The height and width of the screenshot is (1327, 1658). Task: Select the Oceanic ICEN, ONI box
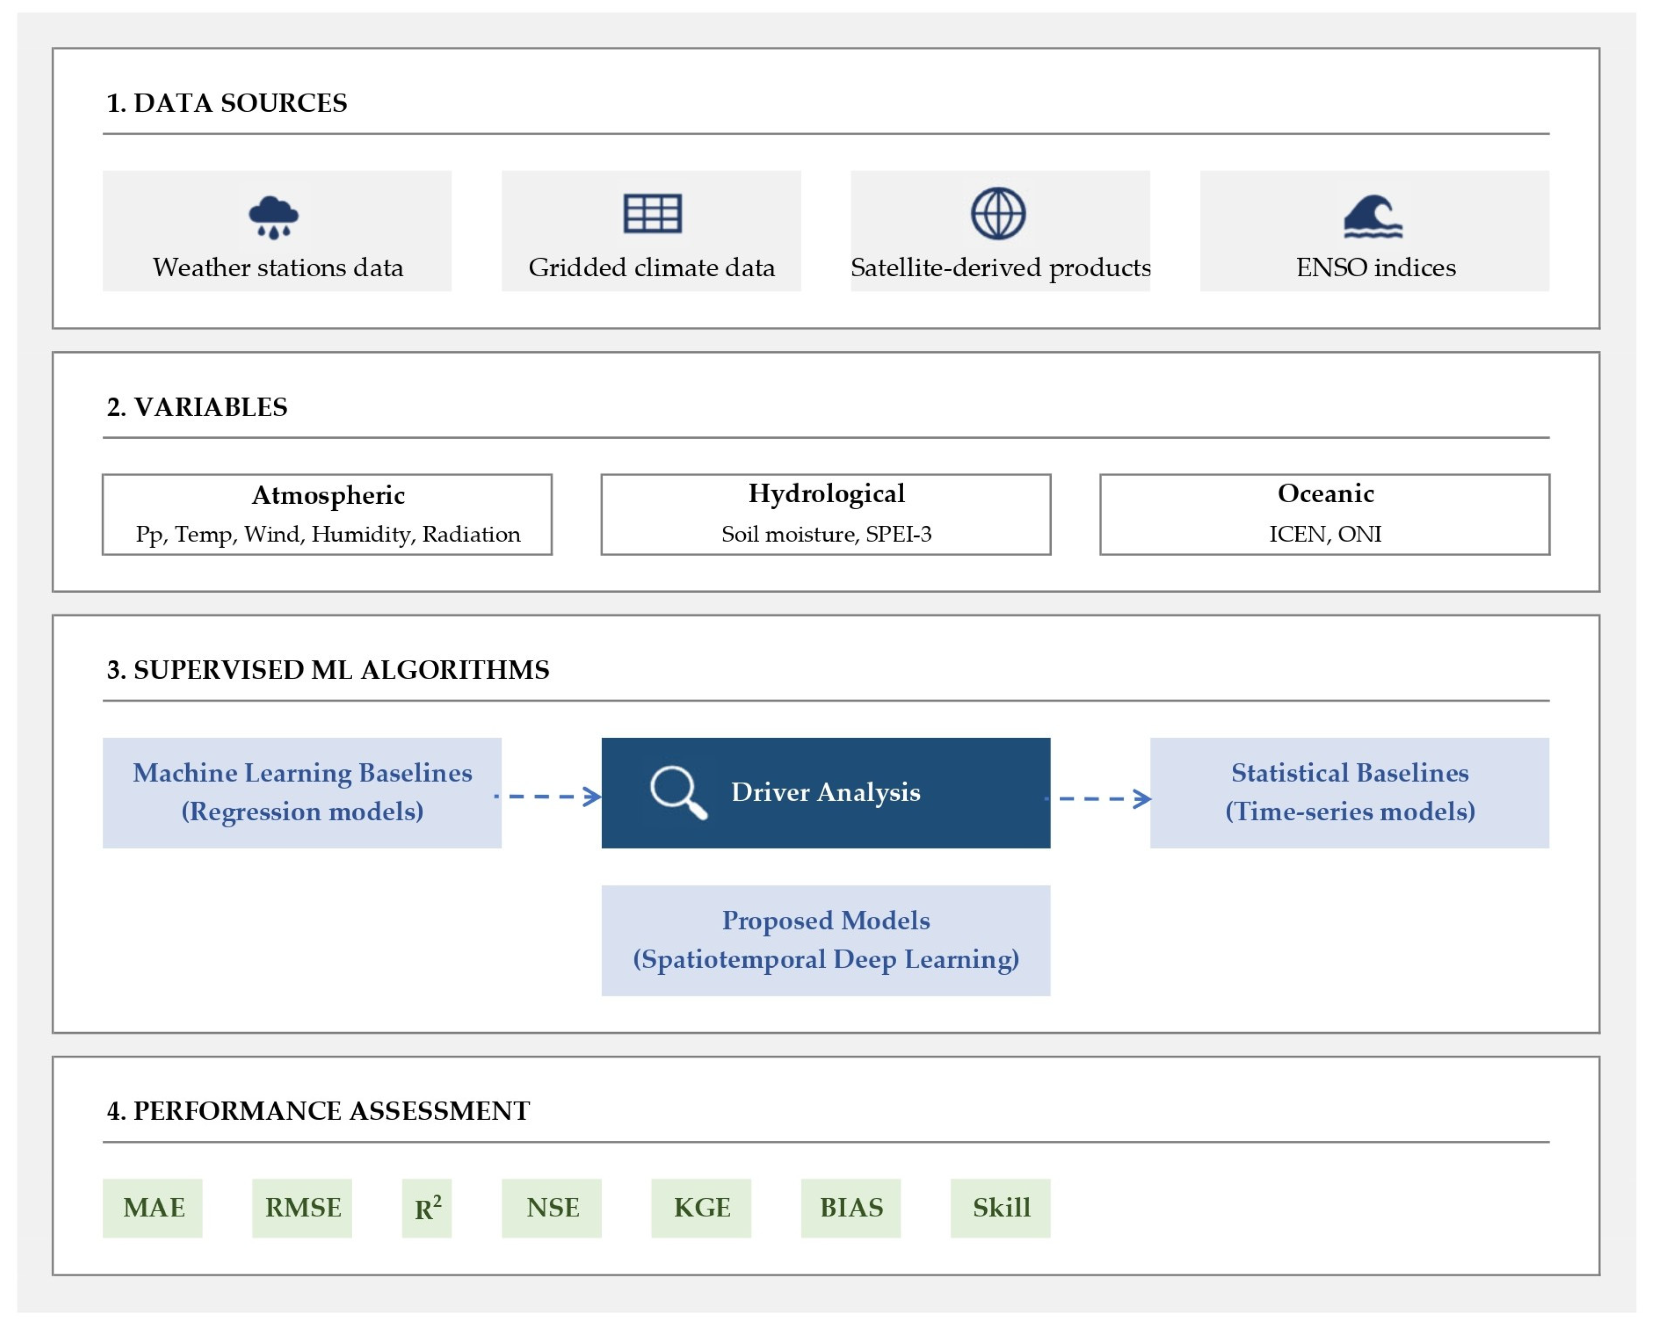1325,515
